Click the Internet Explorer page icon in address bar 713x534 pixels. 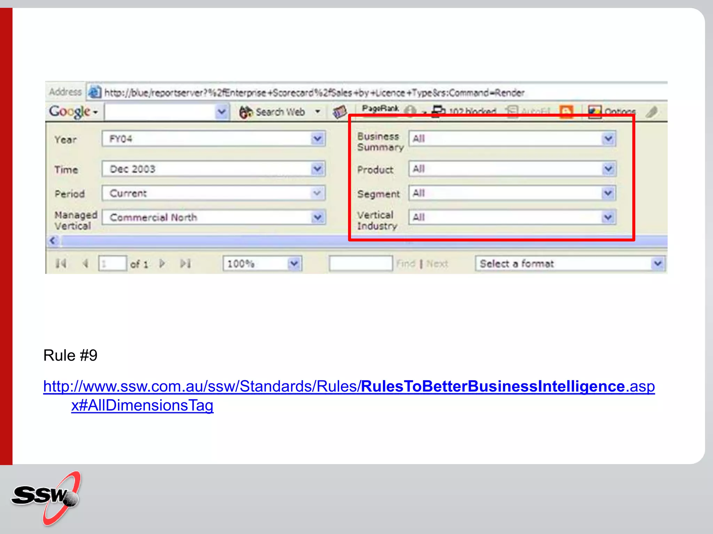94,92
